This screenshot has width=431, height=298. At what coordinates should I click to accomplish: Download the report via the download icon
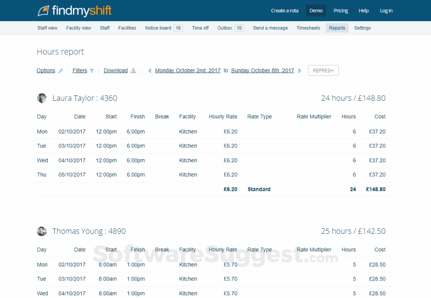tap(133, 70)
